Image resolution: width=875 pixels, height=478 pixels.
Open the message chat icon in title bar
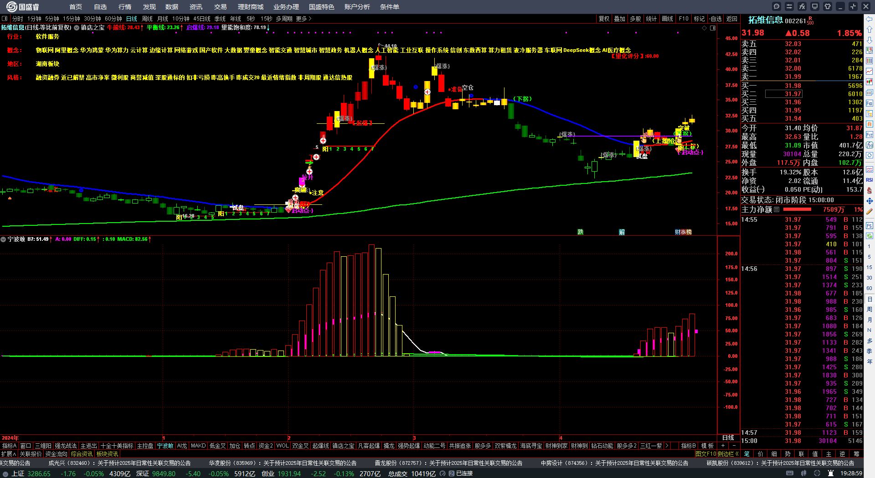[777, 6]
